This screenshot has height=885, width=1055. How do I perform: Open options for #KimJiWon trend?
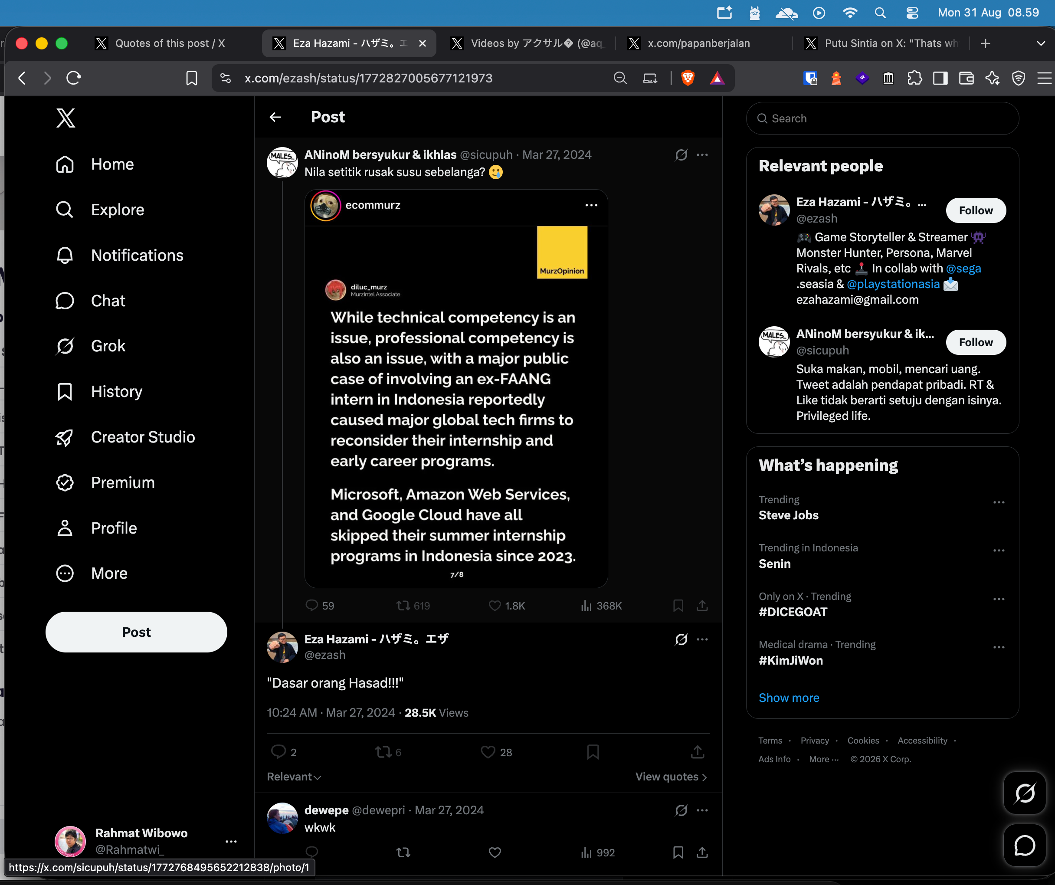coord(999,647)
